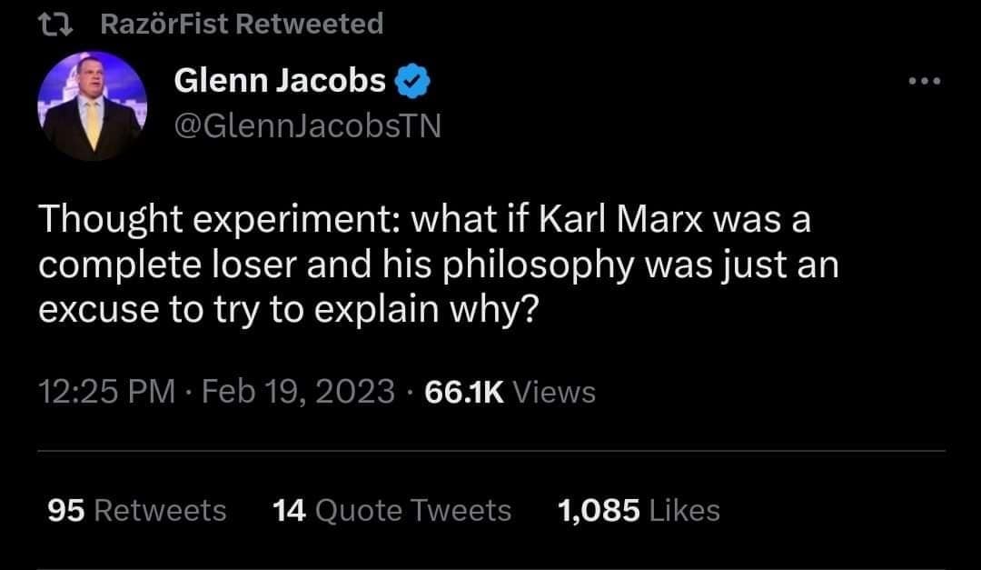Select the Feb 19, 2023 date

click(298, 392)
